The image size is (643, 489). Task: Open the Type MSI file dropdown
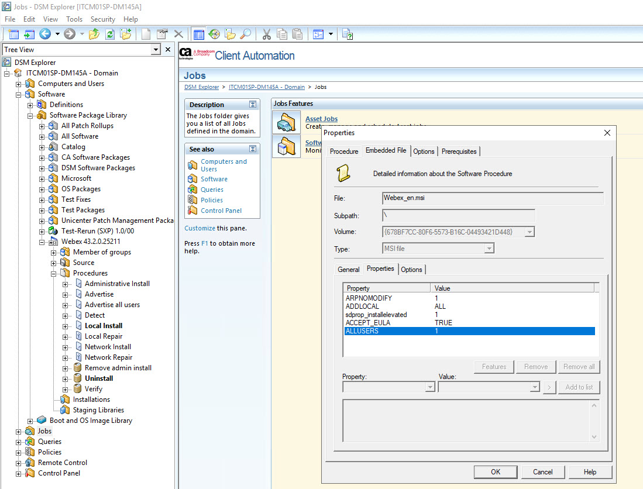click(x=489, y=249)
